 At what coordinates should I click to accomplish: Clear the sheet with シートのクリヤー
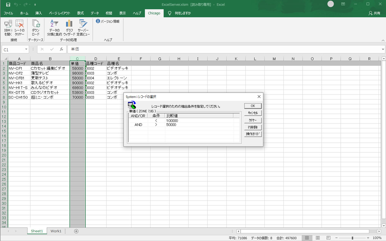coord(19,28)
